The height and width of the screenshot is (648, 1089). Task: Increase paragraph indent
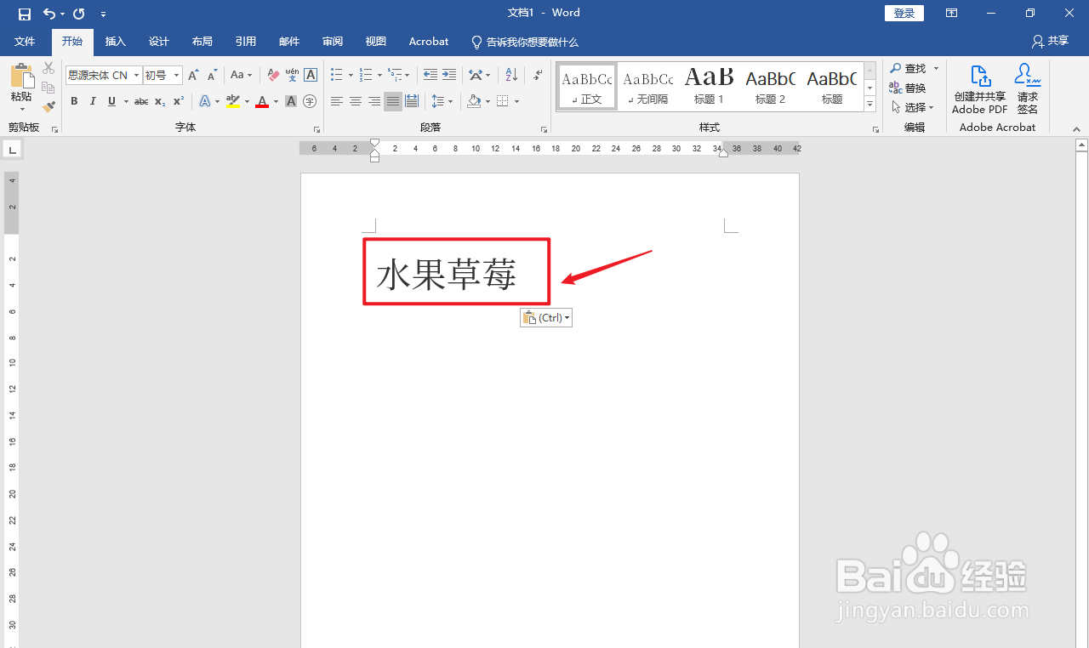point(449,75)
